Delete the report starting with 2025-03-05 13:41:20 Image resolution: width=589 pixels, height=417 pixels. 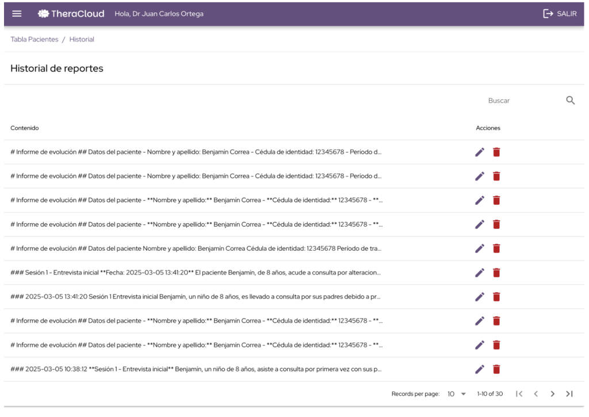coord(496,297)
